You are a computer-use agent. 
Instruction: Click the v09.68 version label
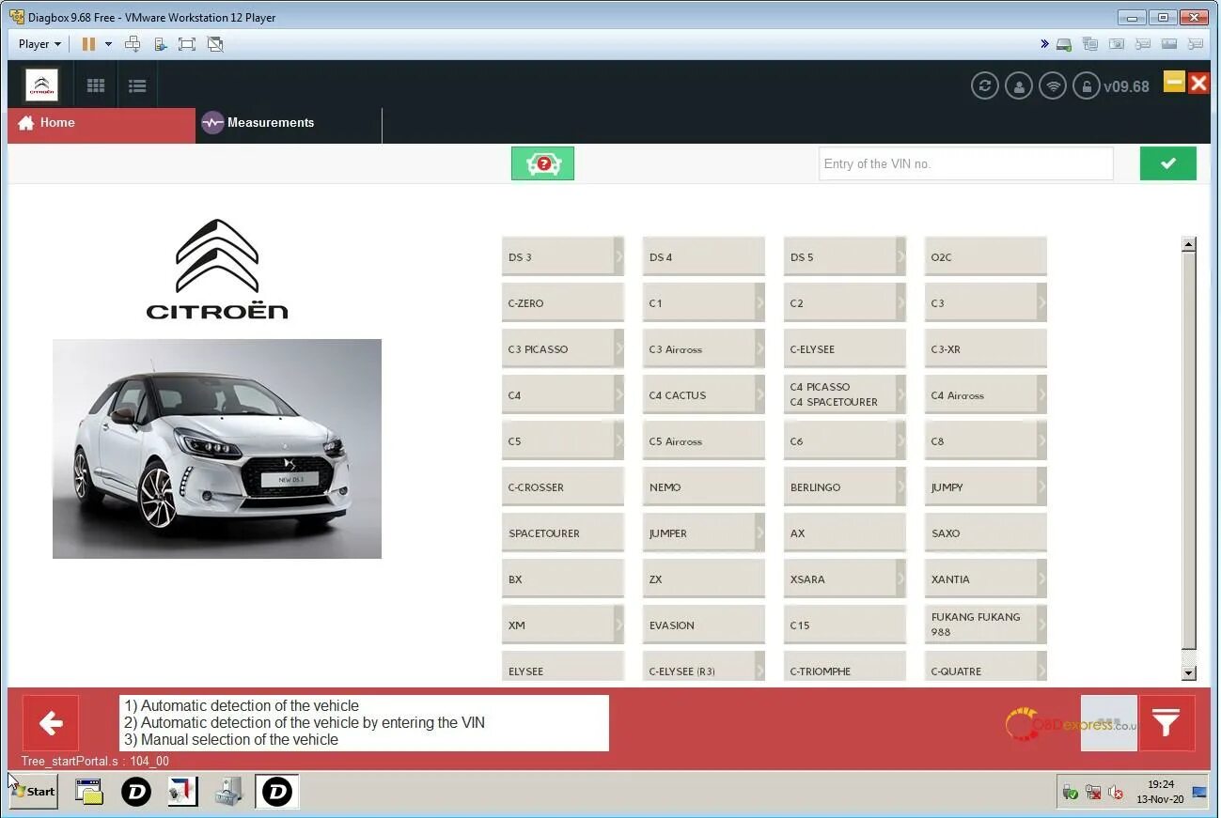[x=1127, y=86]
